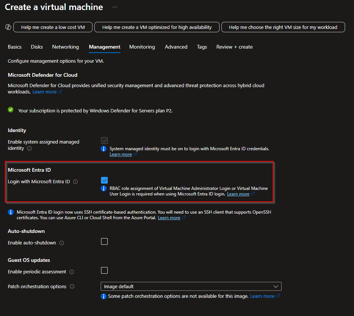
Task: Select the Management tab
Action: pyautogui.click(x=104, y=47)
